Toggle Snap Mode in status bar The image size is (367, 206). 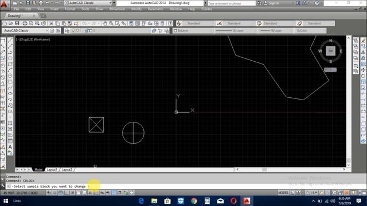[x=54, y=193]
